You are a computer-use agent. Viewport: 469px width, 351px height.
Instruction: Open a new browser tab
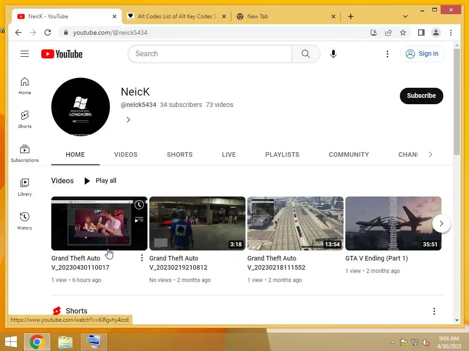(351, 16)
